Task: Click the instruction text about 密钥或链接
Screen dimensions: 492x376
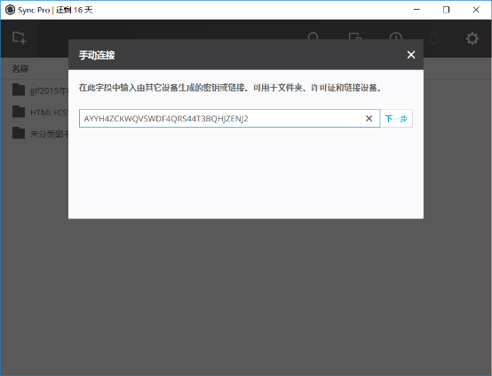Action: tap(230, 88)
